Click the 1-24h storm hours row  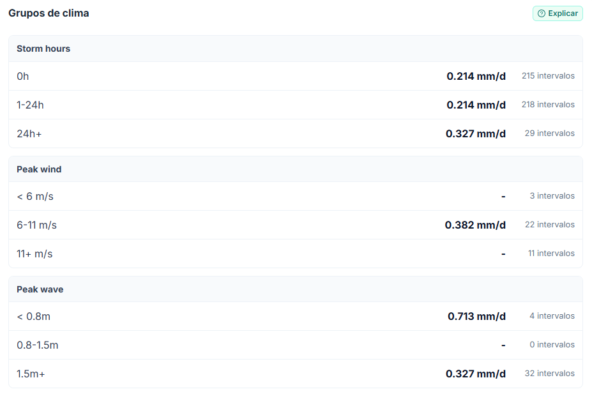296,105
